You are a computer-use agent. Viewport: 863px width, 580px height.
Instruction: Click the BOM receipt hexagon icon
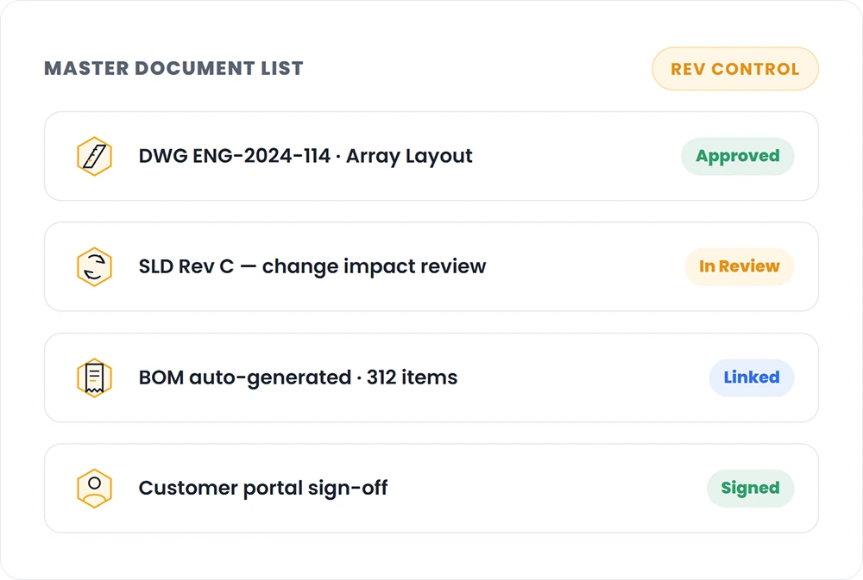point(94,377)
